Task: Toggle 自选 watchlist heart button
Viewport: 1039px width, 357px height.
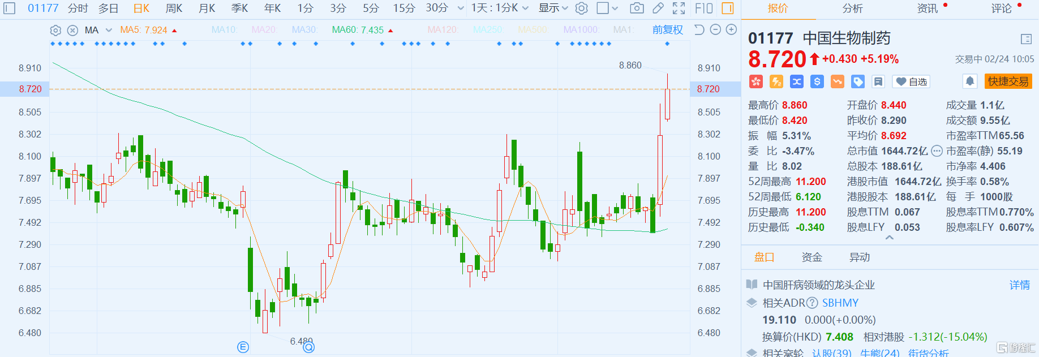Action: [x=911, y=81]
